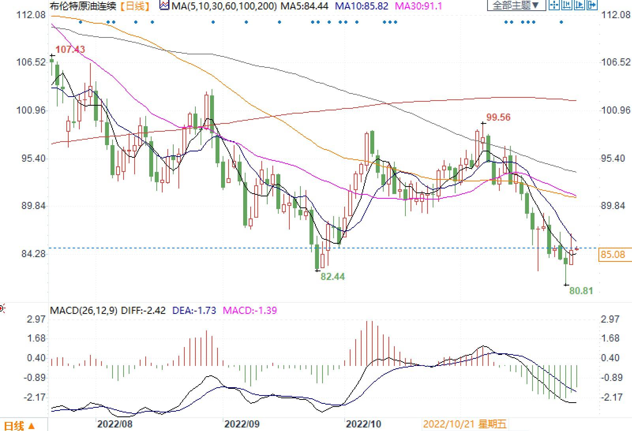
Task: Select the MA5:84.44 legend value
Action: [304, 6]
